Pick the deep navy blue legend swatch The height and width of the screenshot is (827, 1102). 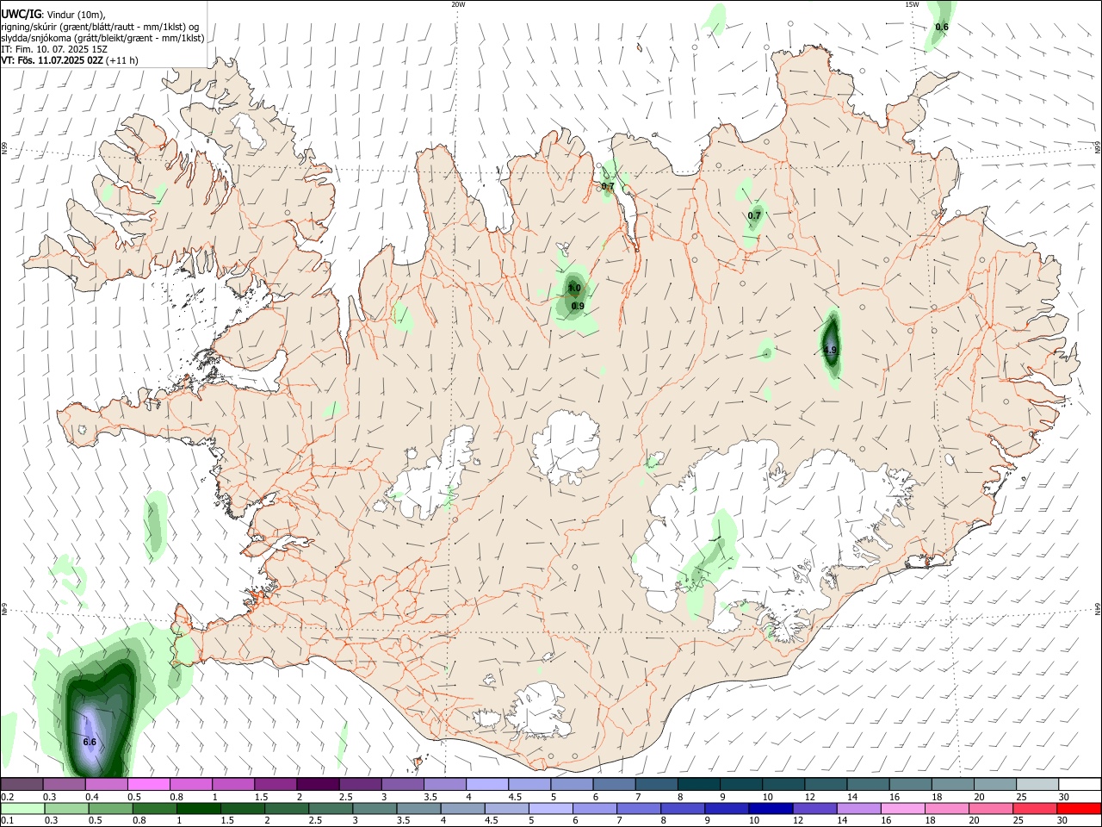[769, 808]
